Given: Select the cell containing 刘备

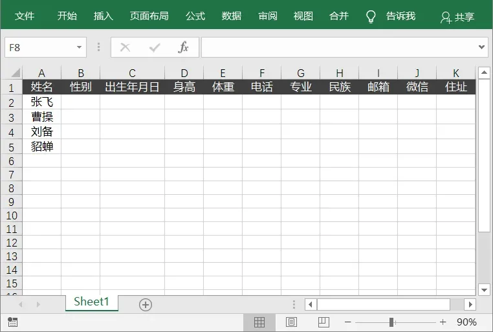Looking at the screenshot, I should point(41,131).
